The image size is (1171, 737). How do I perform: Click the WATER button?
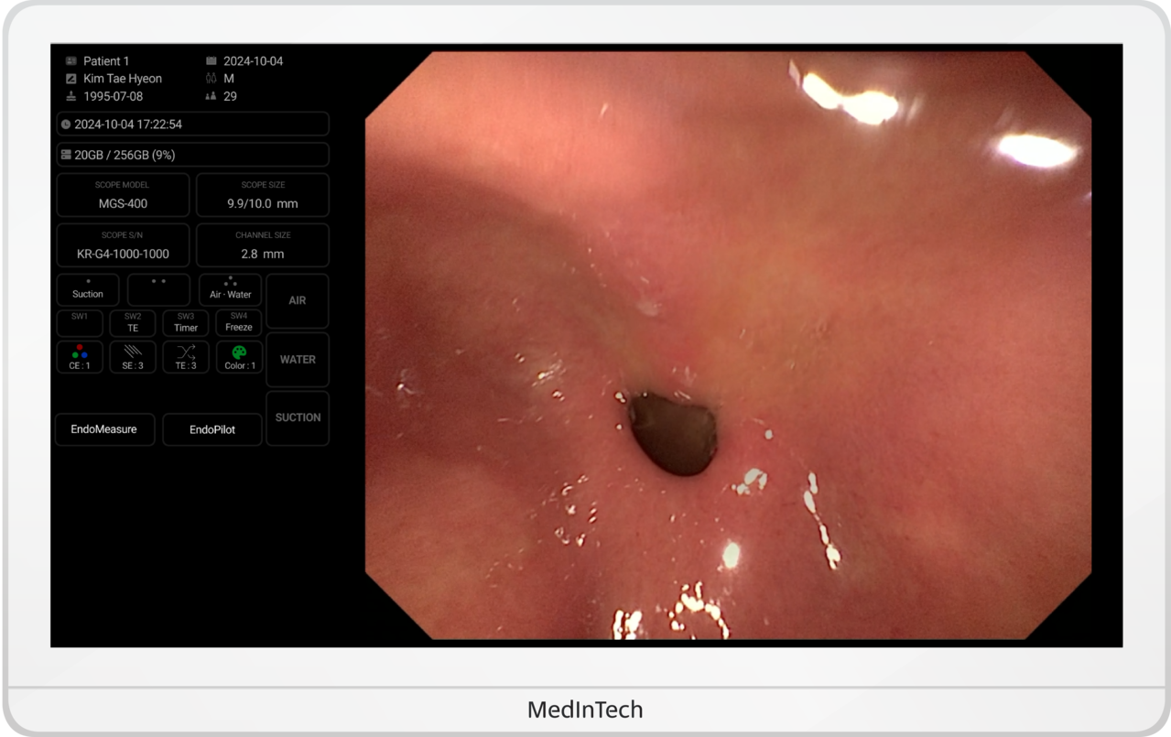click(298, 360)
